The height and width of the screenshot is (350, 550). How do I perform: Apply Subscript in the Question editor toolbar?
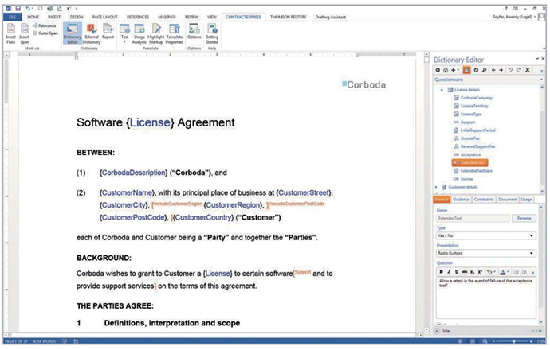tap(472, 272)
